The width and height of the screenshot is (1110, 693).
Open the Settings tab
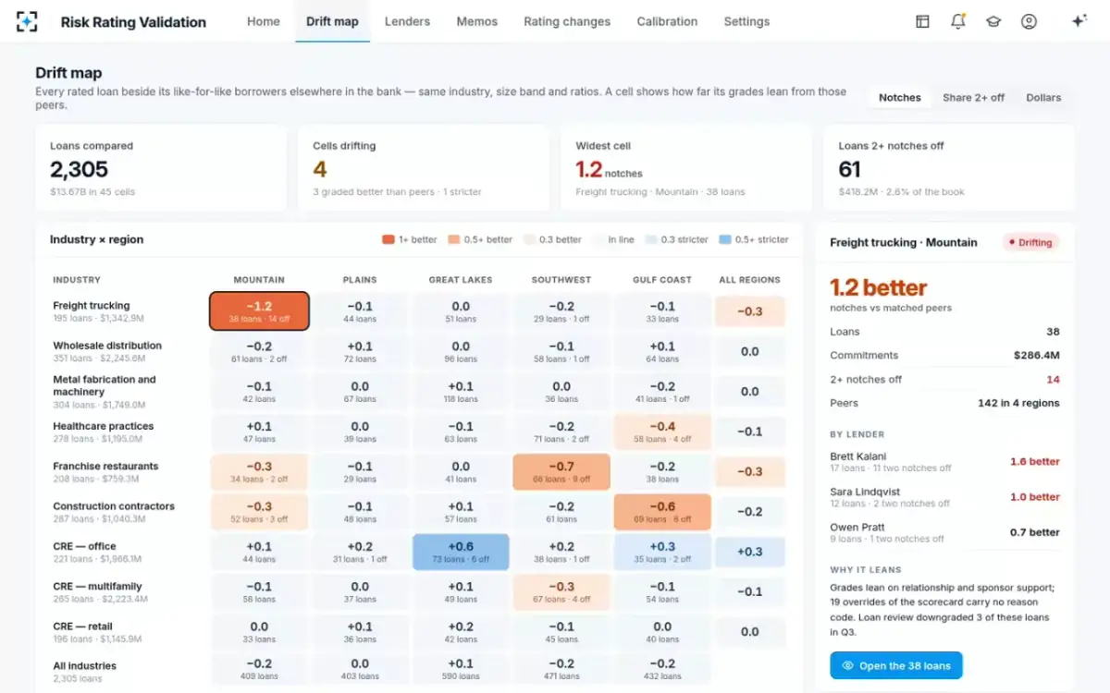tap(746, 21)
